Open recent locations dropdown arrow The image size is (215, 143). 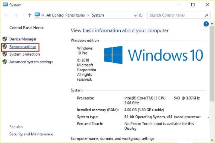[x=23, y=15]
